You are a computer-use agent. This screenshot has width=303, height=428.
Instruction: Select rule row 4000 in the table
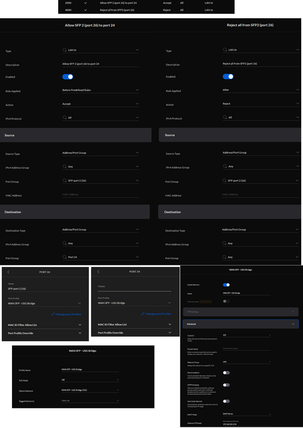point(146,10)
